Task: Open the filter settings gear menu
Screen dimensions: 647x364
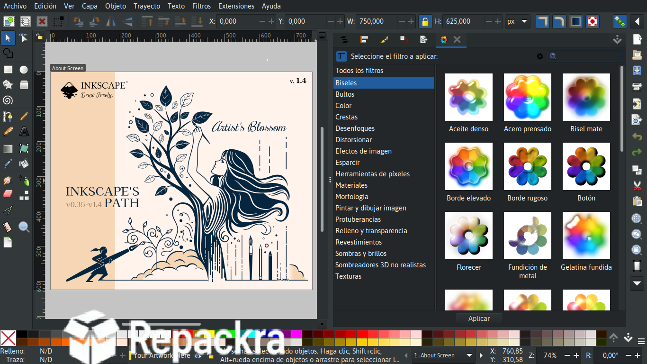Action: (539, 56)
